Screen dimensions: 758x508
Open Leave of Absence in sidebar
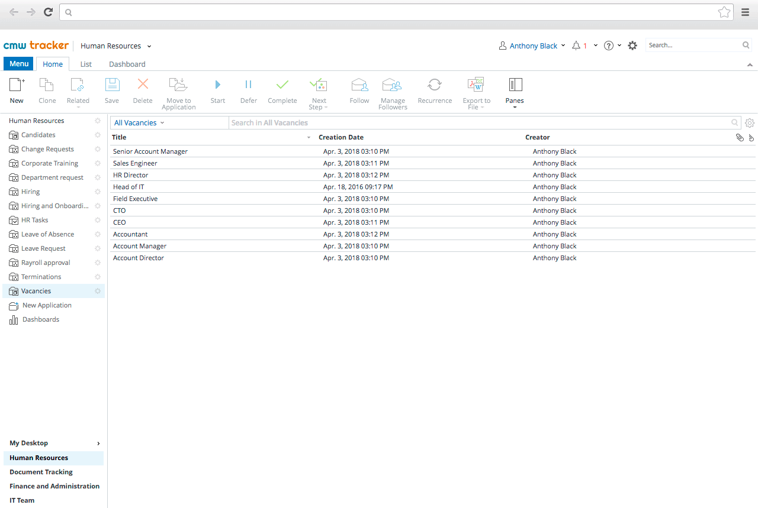(x=47, y=234)
